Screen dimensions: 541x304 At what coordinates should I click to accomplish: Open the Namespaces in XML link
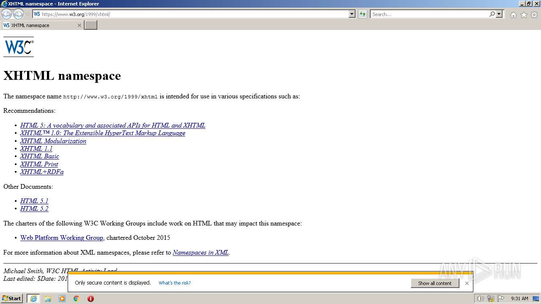[201, 252]
